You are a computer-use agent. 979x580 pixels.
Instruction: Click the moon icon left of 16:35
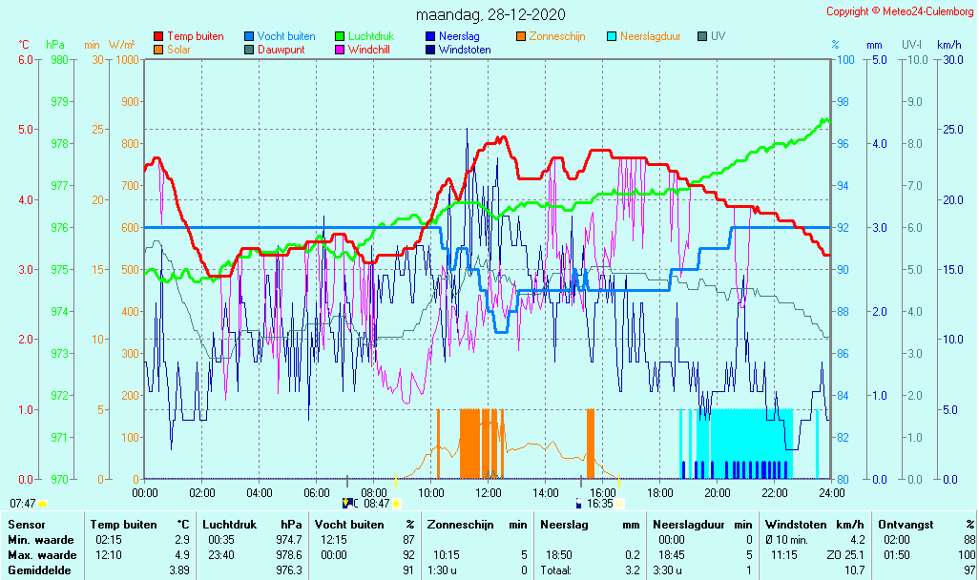pos(579,504)
